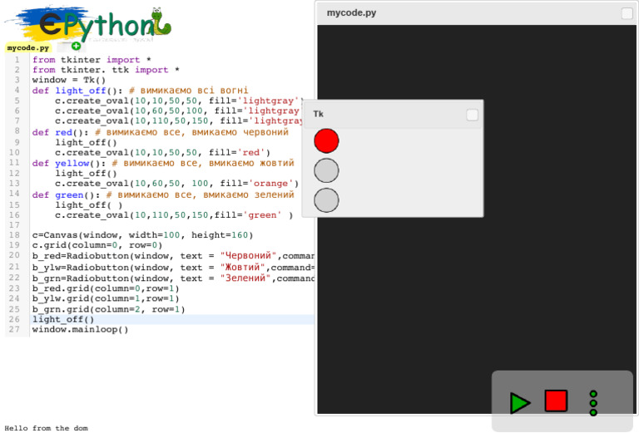Click 'b_red.grid(column=0,row=1)' line
The width and height of the screenshot is (639, 438).
coord(106,288)
